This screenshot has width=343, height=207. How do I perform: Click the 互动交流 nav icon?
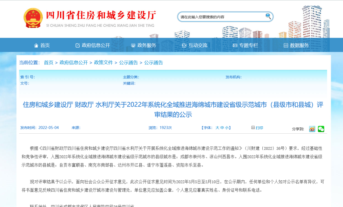click(184, 45)
